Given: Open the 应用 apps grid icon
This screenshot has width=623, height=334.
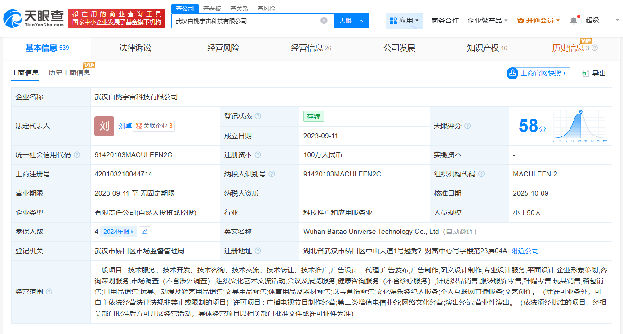Looking at the screenshot, I should point(393,21).
